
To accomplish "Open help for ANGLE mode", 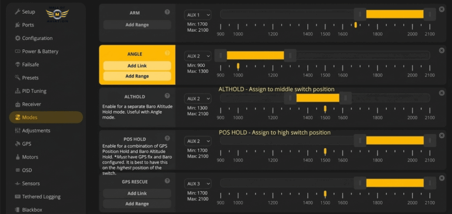I will click(x=167, y=53).
